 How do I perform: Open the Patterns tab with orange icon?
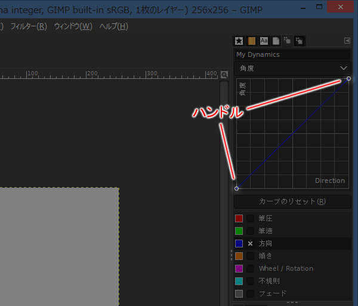click(252, 41)
